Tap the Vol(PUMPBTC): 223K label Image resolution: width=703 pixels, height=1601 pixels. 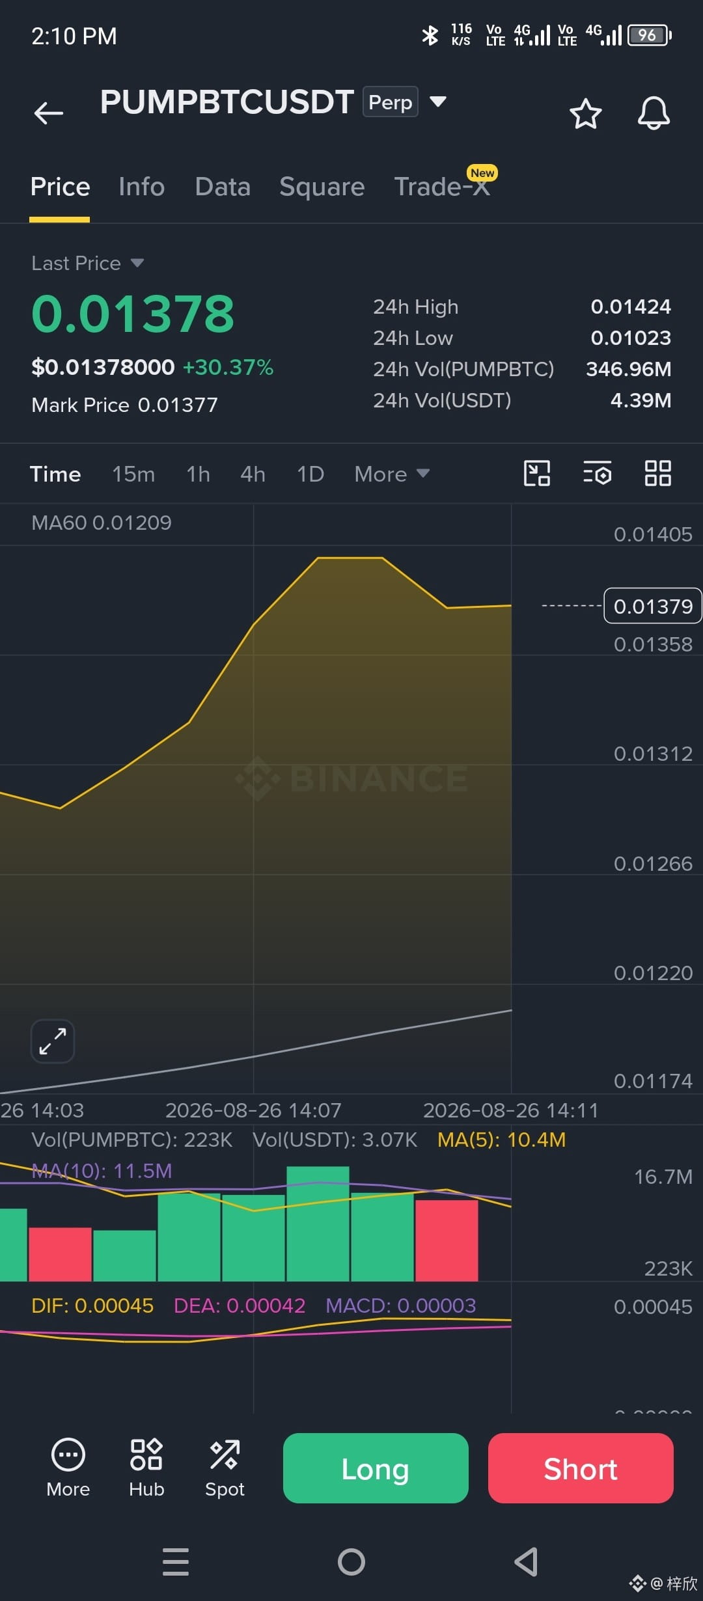pos(131,1140)
